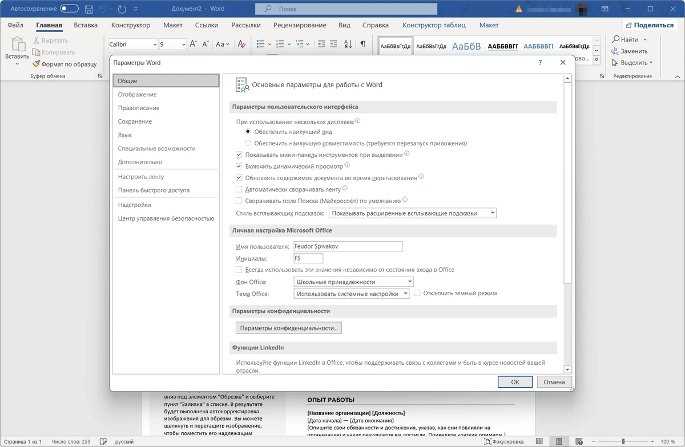Click the spelling check icon in status bar
The image size is (685, 447).
pos(103,441)
